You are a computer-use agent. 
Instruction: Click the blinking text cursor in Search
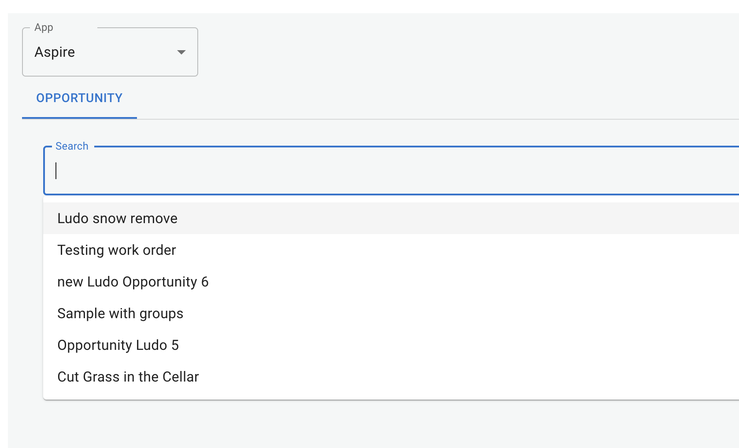pos(56,171)
